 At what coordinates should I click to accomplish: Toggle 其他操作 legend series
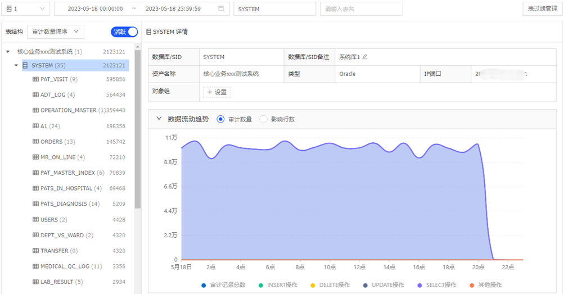(486, 285)
